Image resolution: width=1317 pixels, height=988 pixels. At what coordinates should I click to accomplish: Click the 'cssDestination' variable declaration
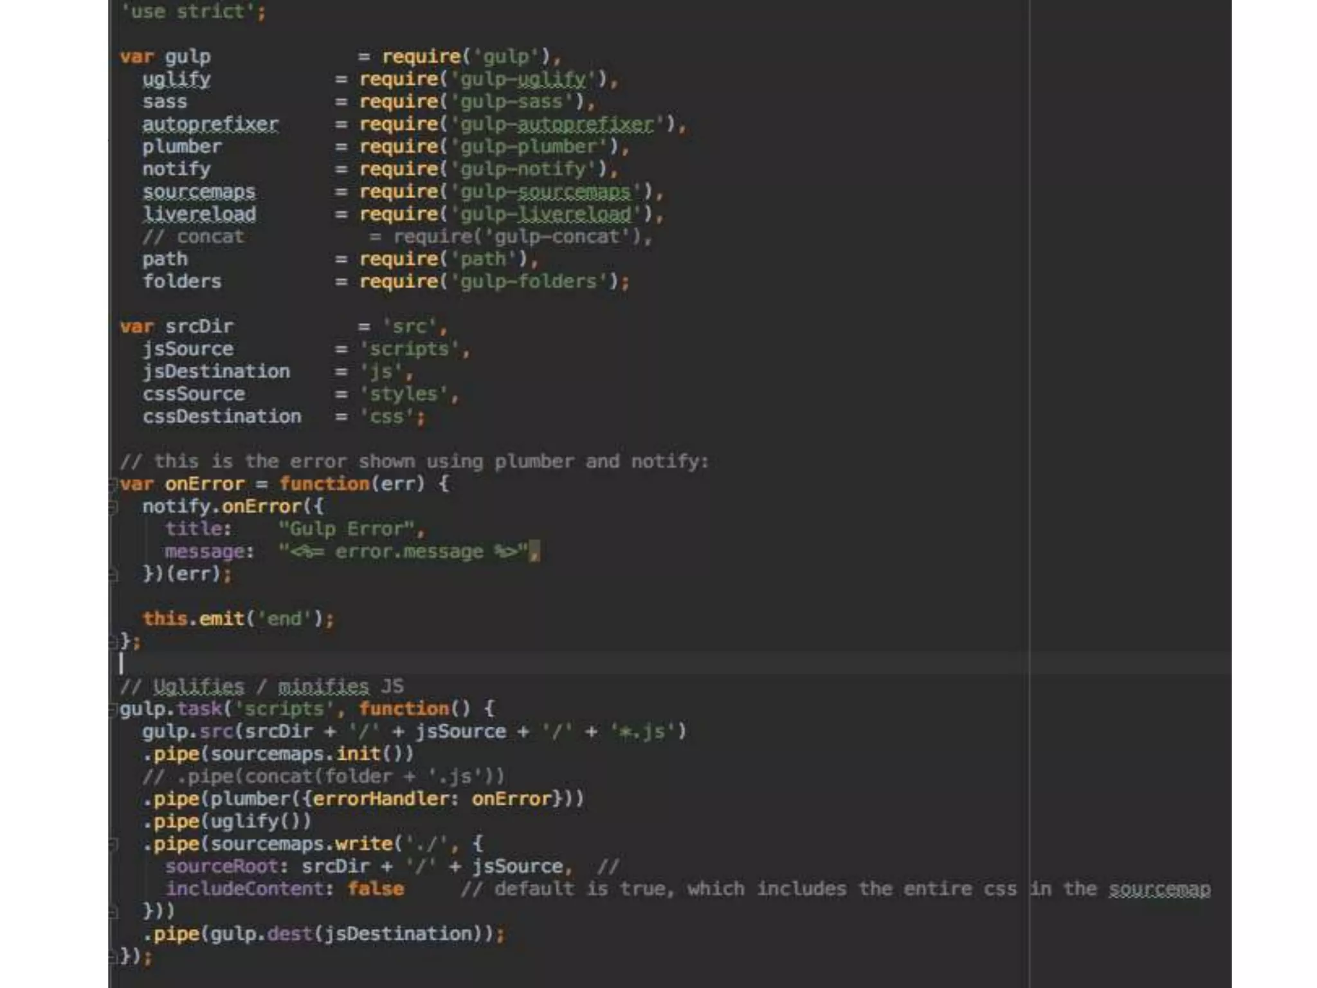click(x=222, y=417)
